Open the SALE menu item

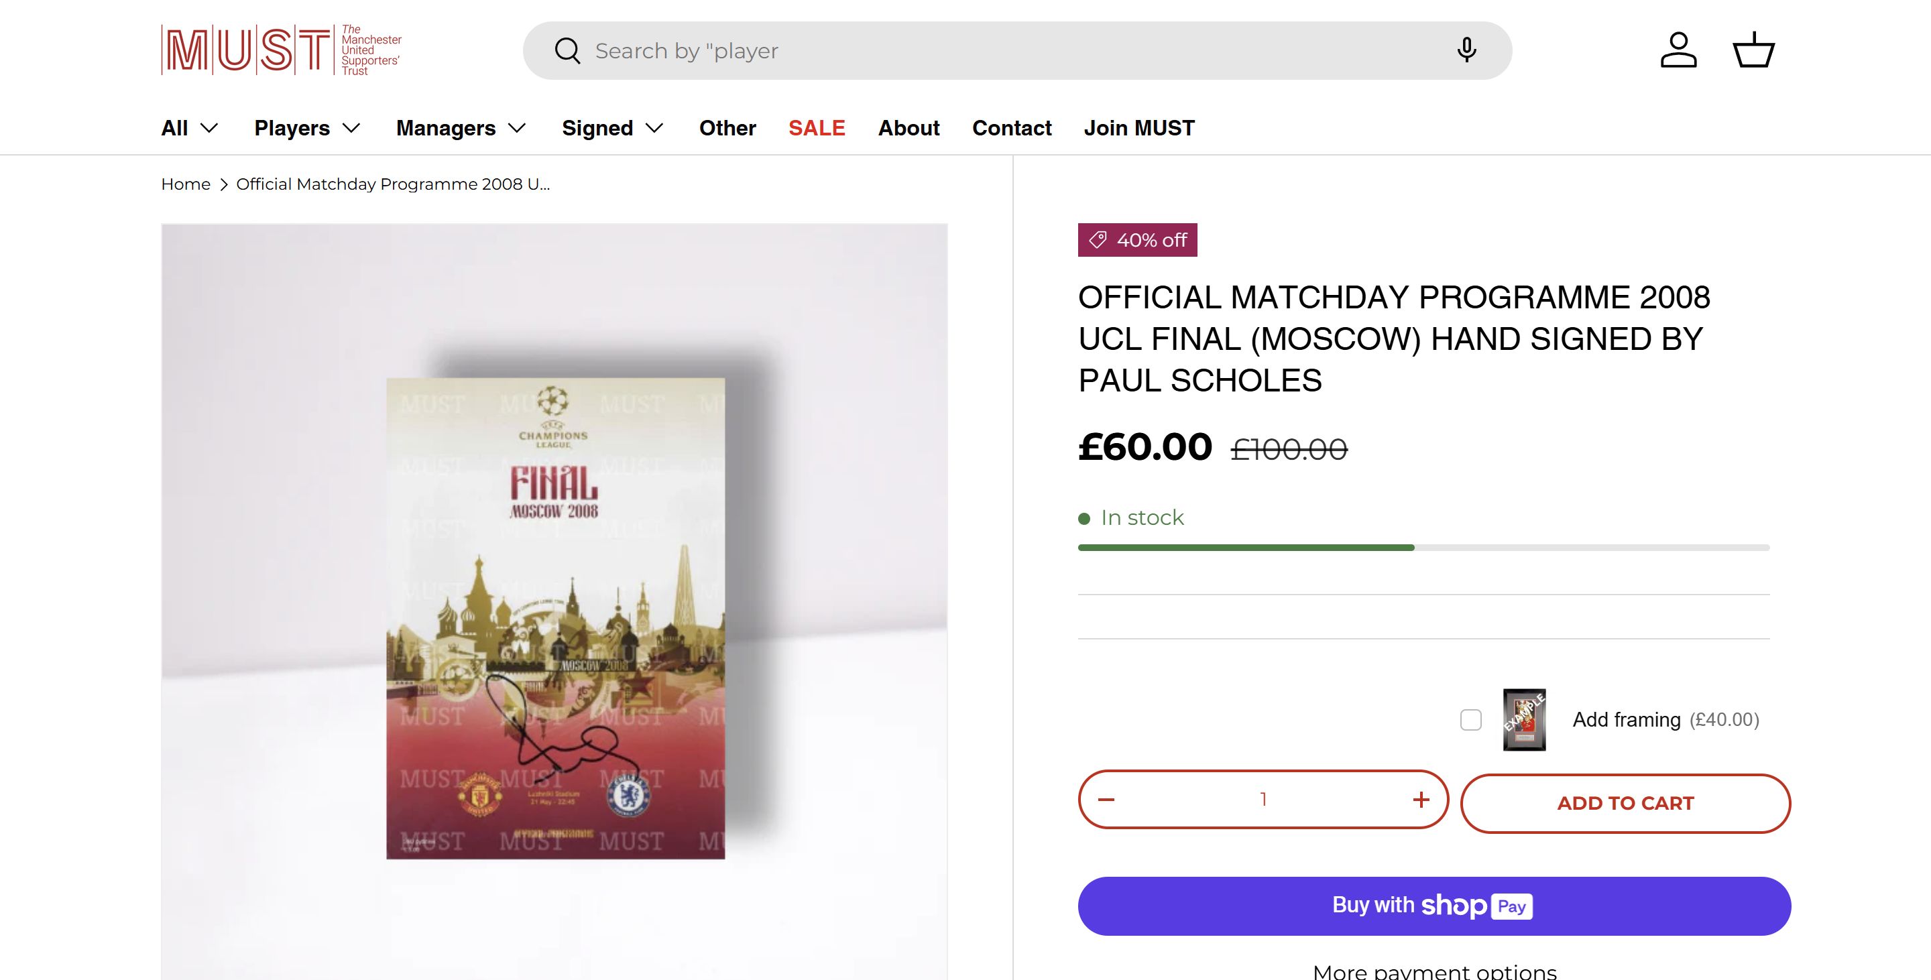point(817,128)
